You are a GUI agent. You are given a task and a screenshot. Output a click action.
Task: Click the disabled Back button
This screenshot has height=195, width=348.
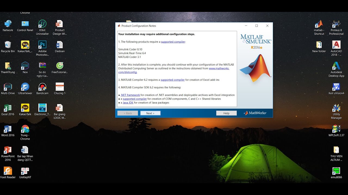pyautogui.click(x=128, y=113)
